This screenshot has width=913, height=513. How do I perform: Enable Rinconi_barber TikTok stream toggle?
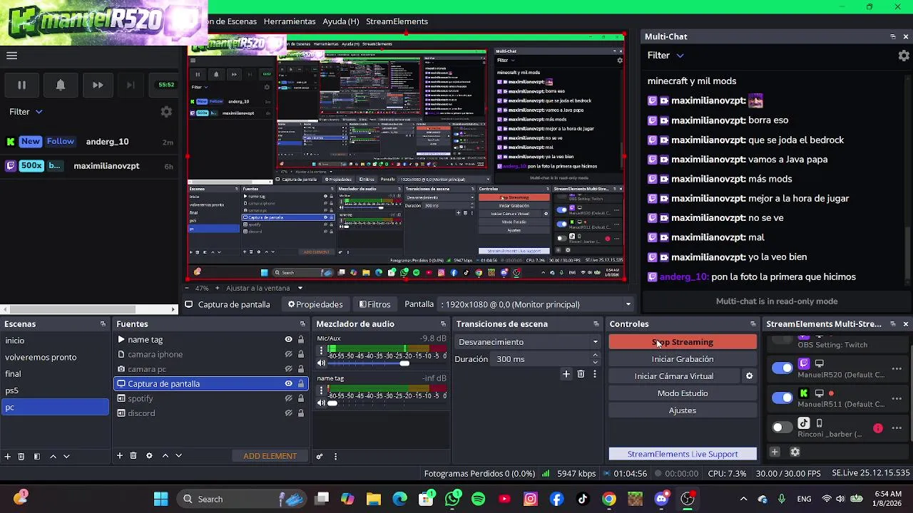782,427
